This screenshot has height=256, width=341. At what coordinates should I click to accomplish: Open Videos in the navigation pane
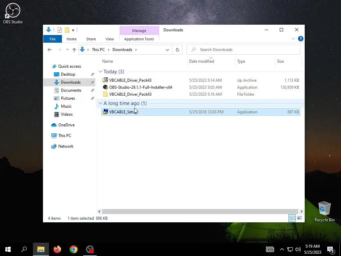point(67,114)
